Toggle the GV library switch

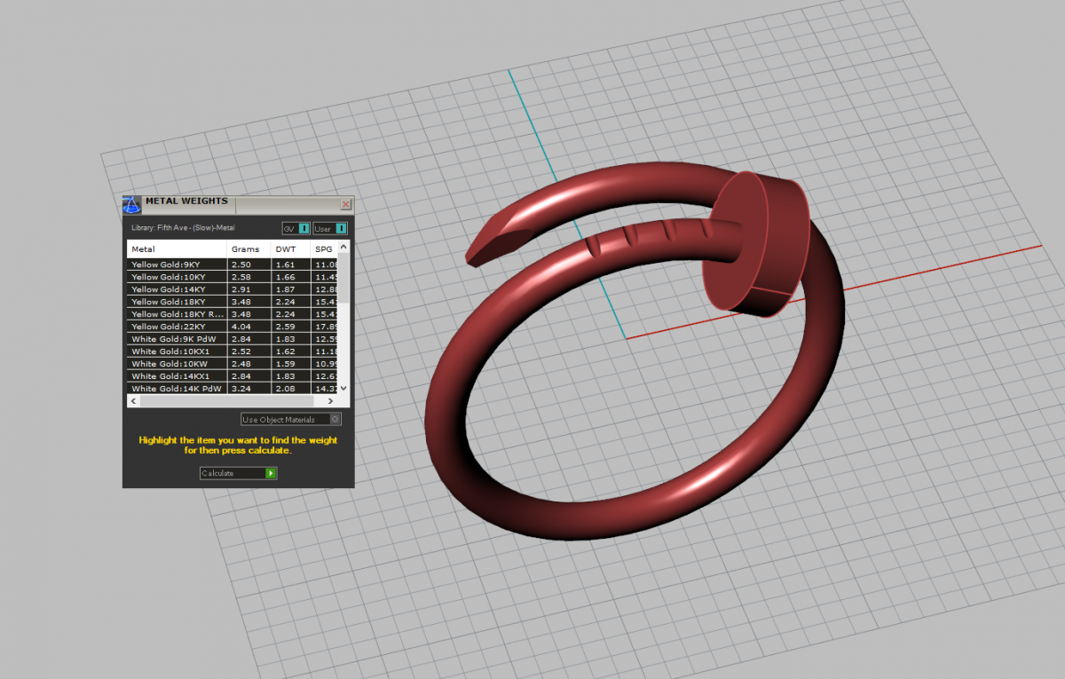coord(304,229)
